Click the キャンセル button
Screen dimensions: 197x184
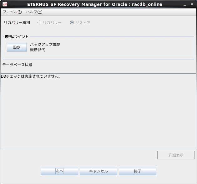pos(98,171)
